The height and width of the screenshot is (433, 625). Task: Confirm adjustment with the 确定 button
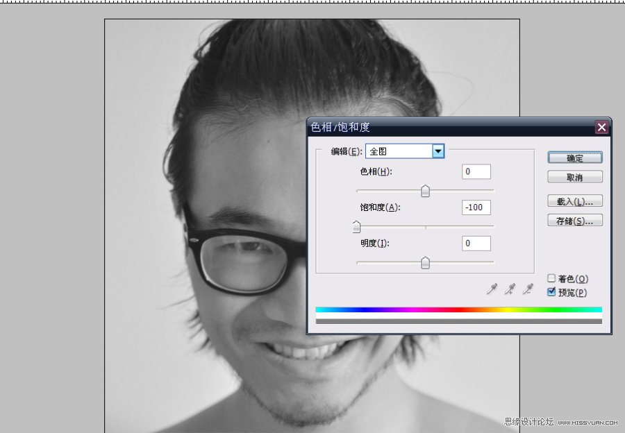click(x=575, y=157)
